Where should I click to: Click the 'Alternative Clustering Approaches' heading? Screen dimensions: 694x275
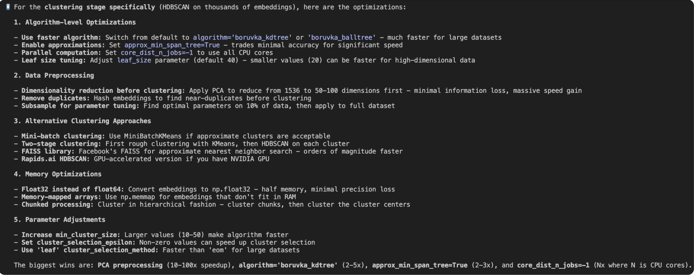pos(88,121)
